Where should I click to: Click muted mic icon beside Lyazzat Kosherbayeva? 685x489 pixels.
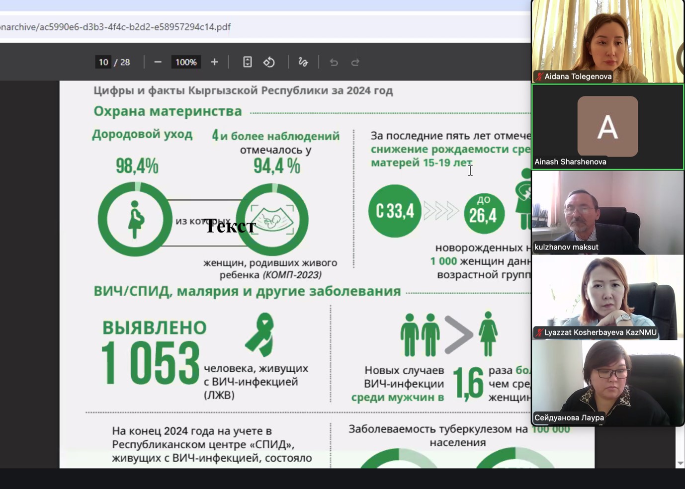(539, 332)
